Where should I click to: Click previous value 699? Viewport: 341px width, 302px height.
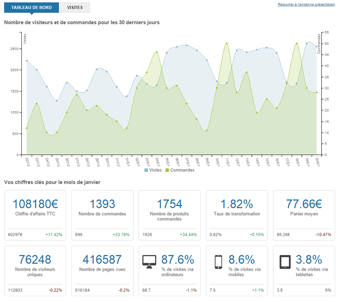coord(79,235)
